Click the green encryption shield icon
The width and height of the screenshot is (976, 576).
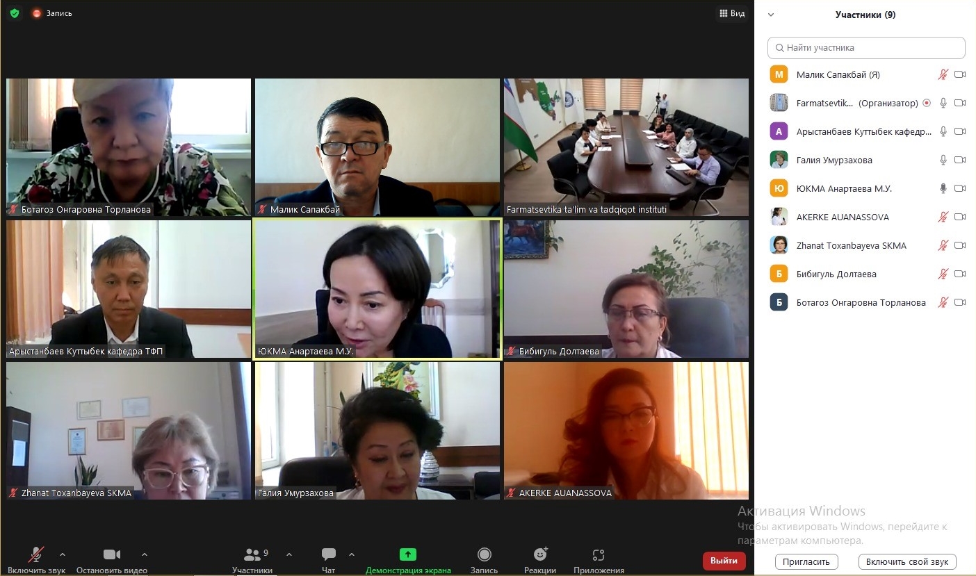pyautogui.click(x=15, y=13)
